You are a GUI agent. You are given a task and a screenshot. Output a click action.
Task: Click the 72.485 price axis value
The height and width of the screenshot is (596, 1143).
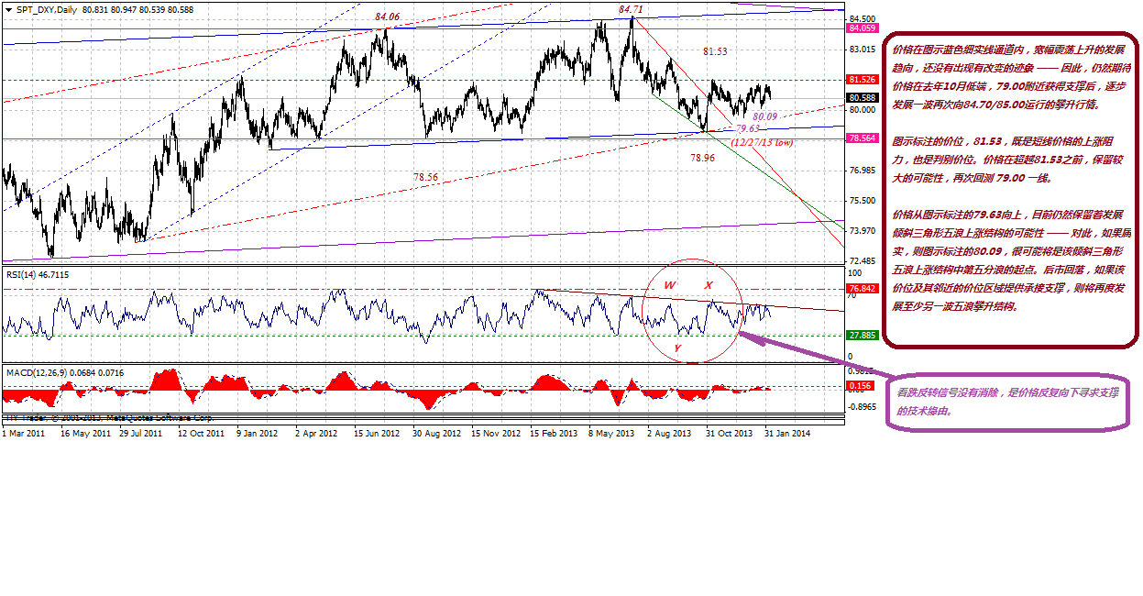pyautogui.click(x=863, y=261)
